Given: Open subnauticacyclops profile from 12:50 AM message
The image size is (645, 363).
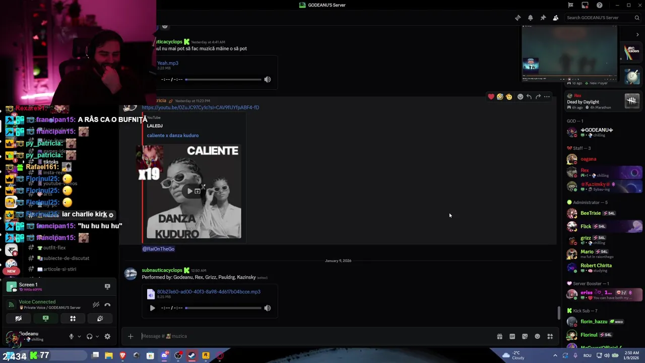Looking at the screenshot, I should (x=162, y=270).
